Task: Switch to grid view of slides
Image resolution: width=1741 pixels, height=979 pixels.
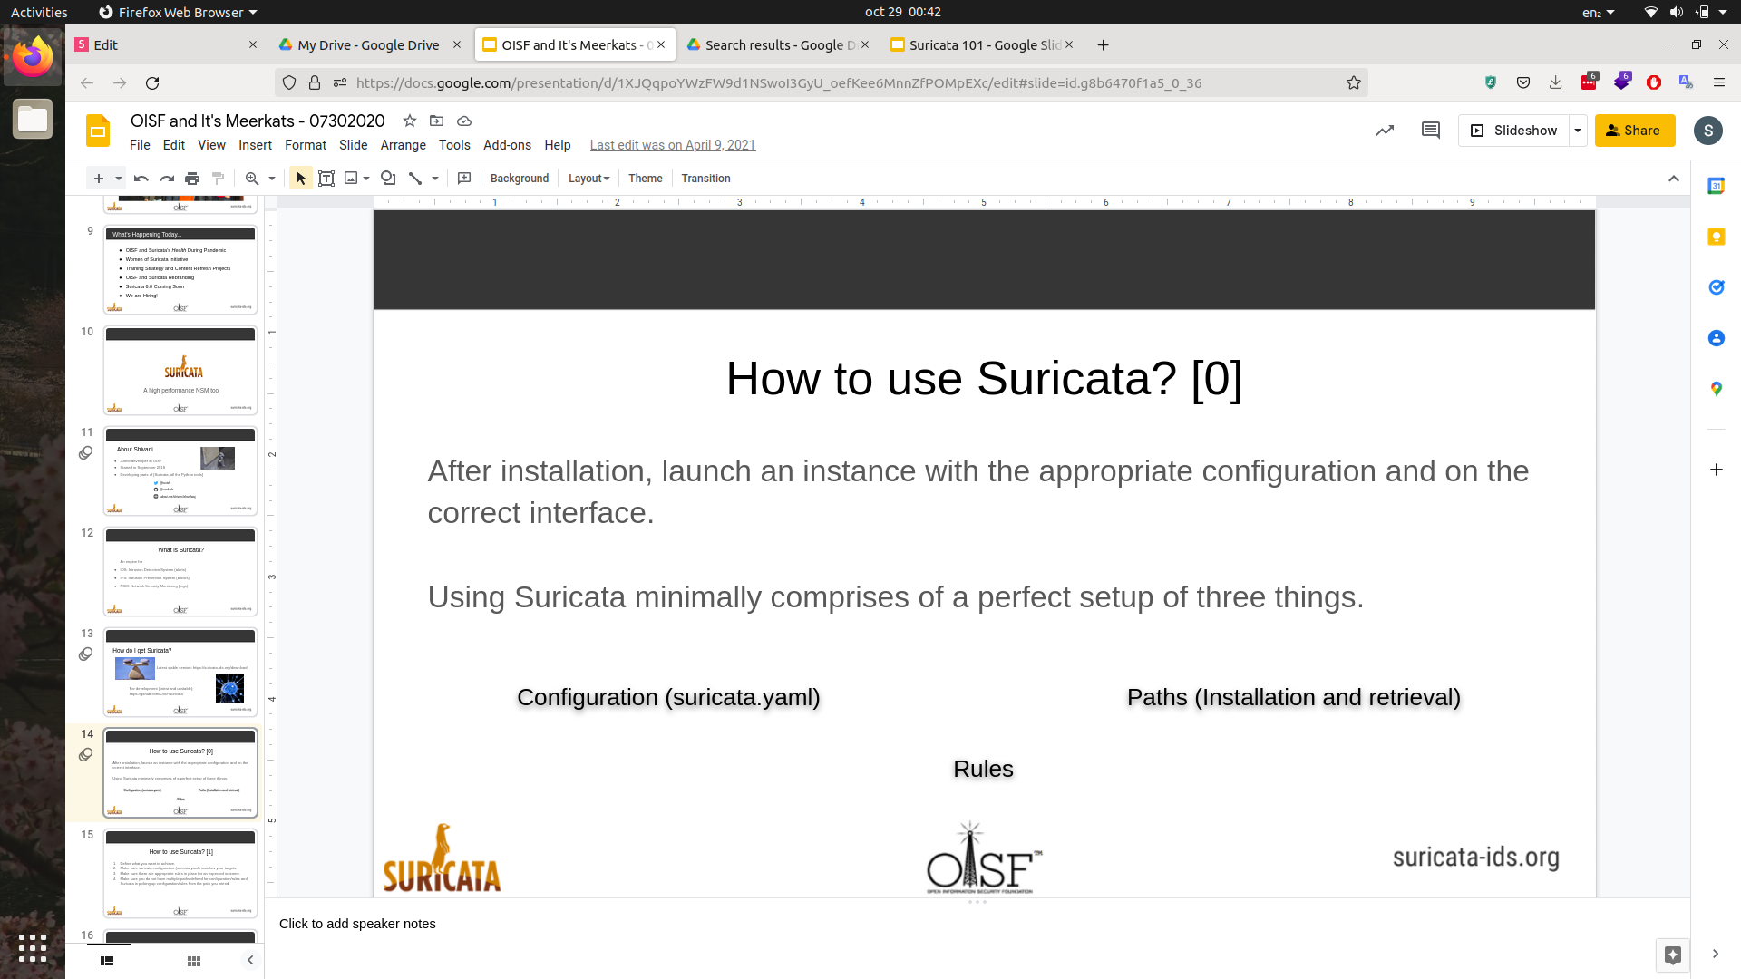Action: (x=194, y=961)
